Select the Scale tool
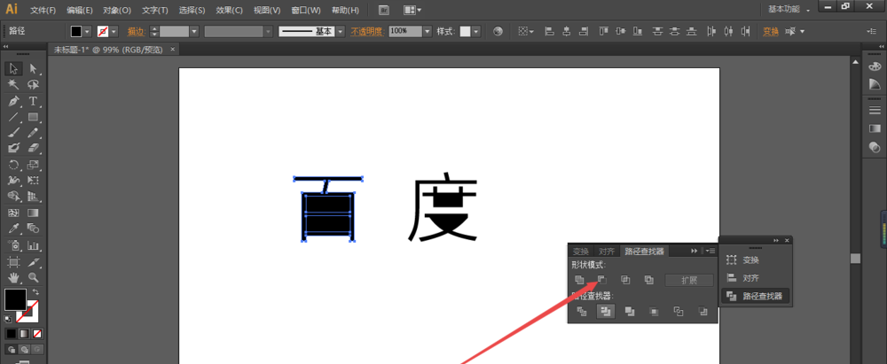Viewport: 887px width, 364px height. point(34,165)
